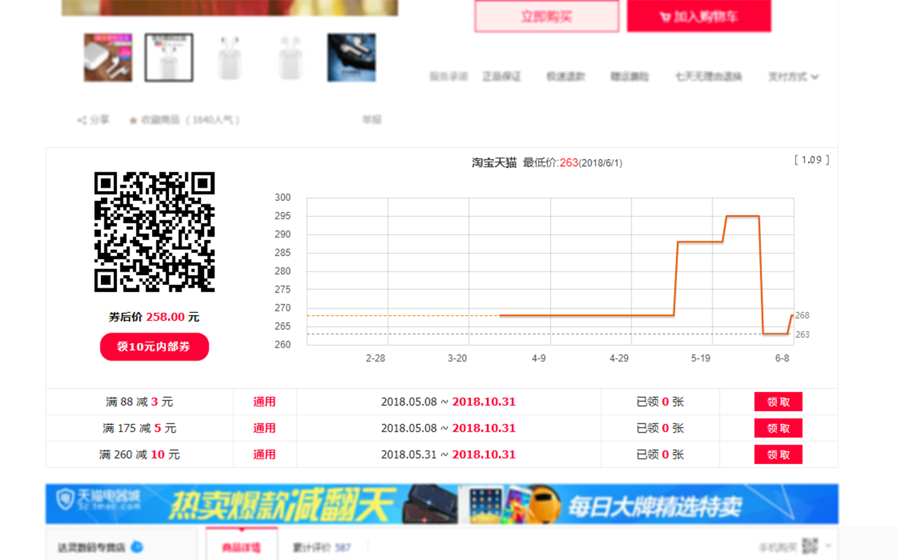Click the QR code image
897x560 pixels.
[154, 232]
